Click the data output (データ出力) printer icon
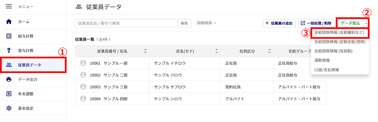The width and height of the screenshot is (378, 122). [9, 79]
